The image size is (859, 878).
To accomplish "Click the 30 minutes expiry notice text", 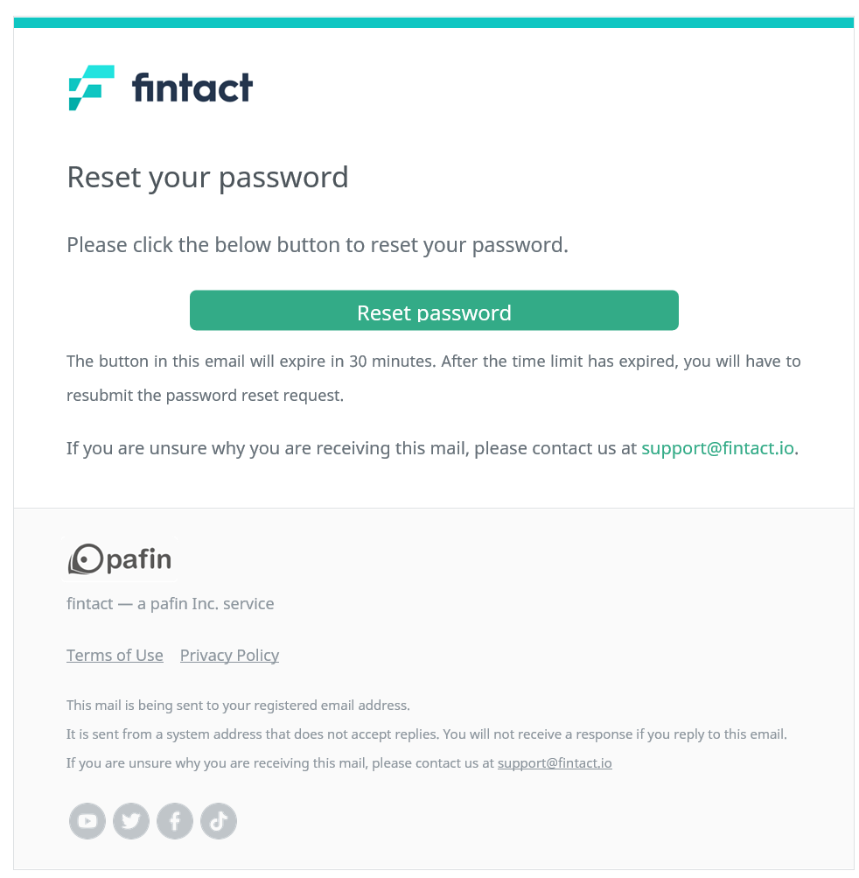I will point(434,378).
